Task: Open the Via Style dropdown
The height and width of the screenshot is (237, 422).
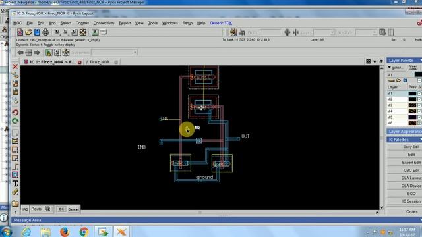Action: click(374, 32)
